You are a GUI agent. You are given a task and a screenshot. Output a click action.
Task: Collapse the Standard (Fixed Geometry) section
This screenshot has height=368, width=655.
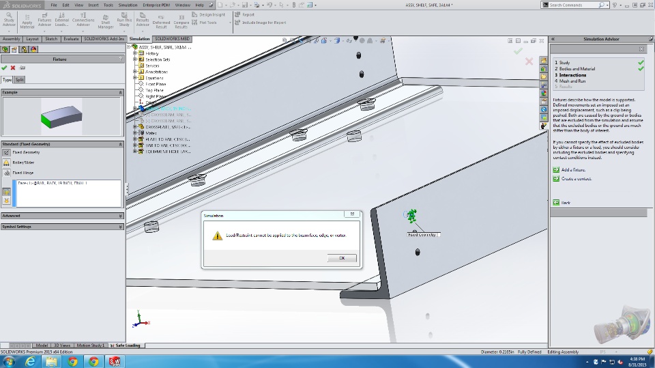click(120, 144)
